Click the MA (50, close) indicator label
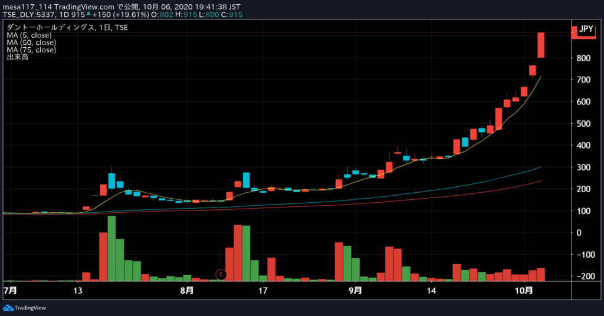This screenshot has height=316, width=604. click(x=31, y=42)
